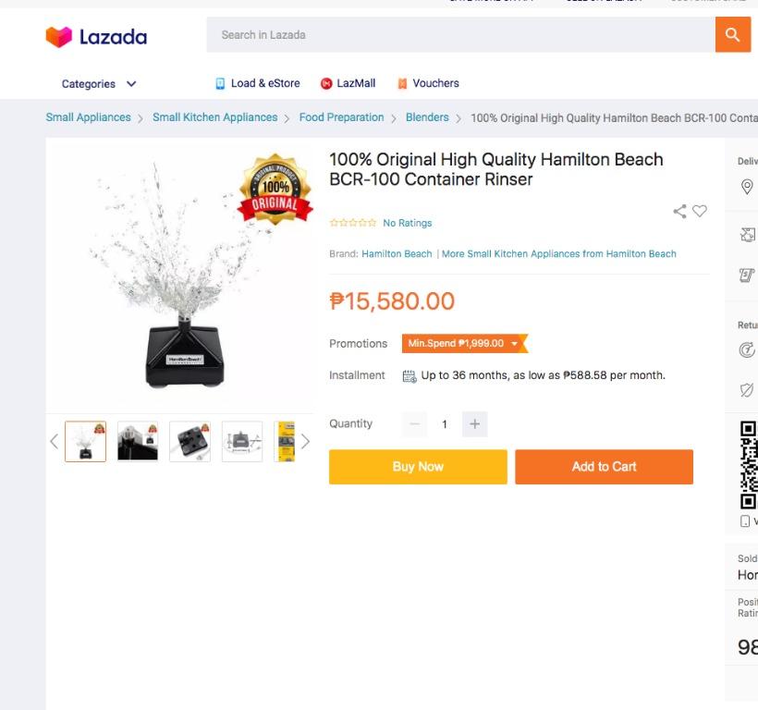
Task: Open Small Kitchen Appliances breadcrumb
Action: coord(215,117)
